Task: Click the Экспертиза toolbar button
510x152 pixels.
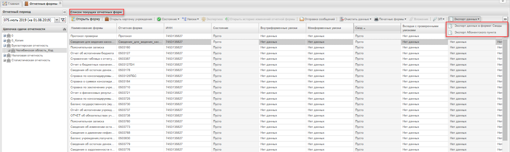Action: click(212, 19)
